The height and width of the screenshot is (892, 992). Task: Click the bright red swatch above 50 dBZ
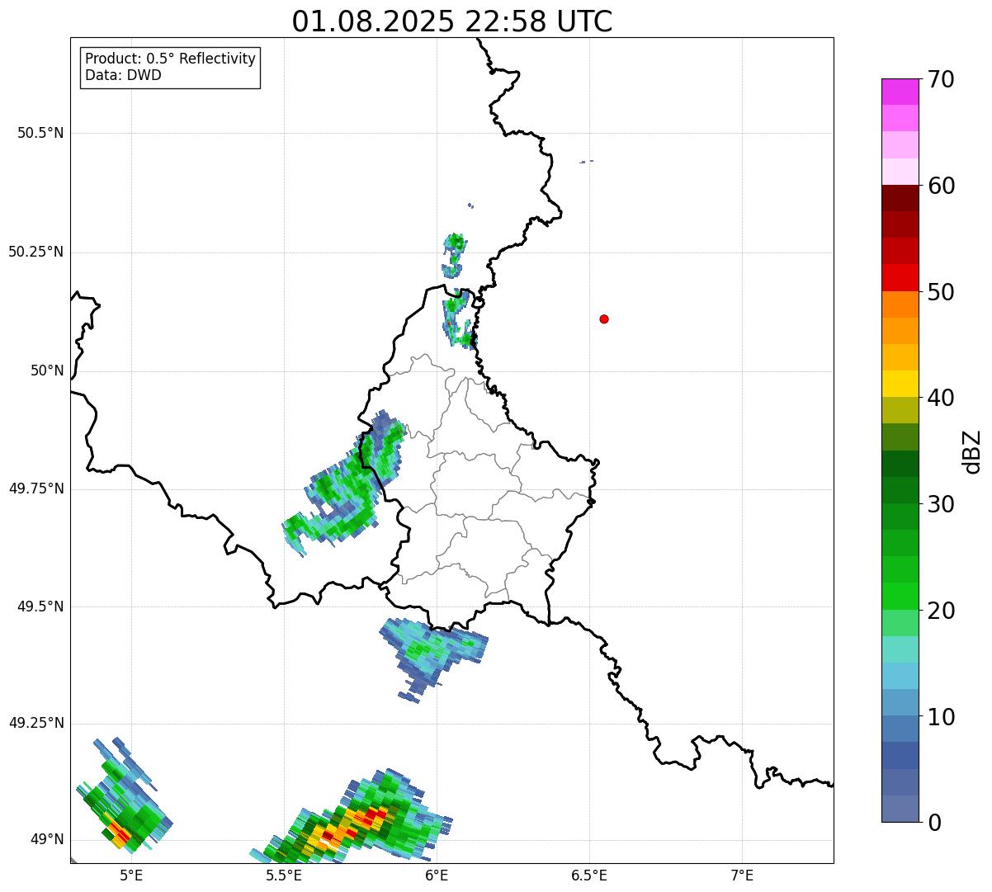coord(900,277)
